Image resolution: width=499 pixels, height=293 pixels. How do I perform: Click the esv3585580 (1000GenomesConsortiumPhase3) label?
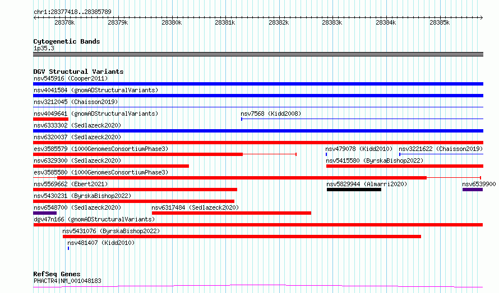pos(101,172)
